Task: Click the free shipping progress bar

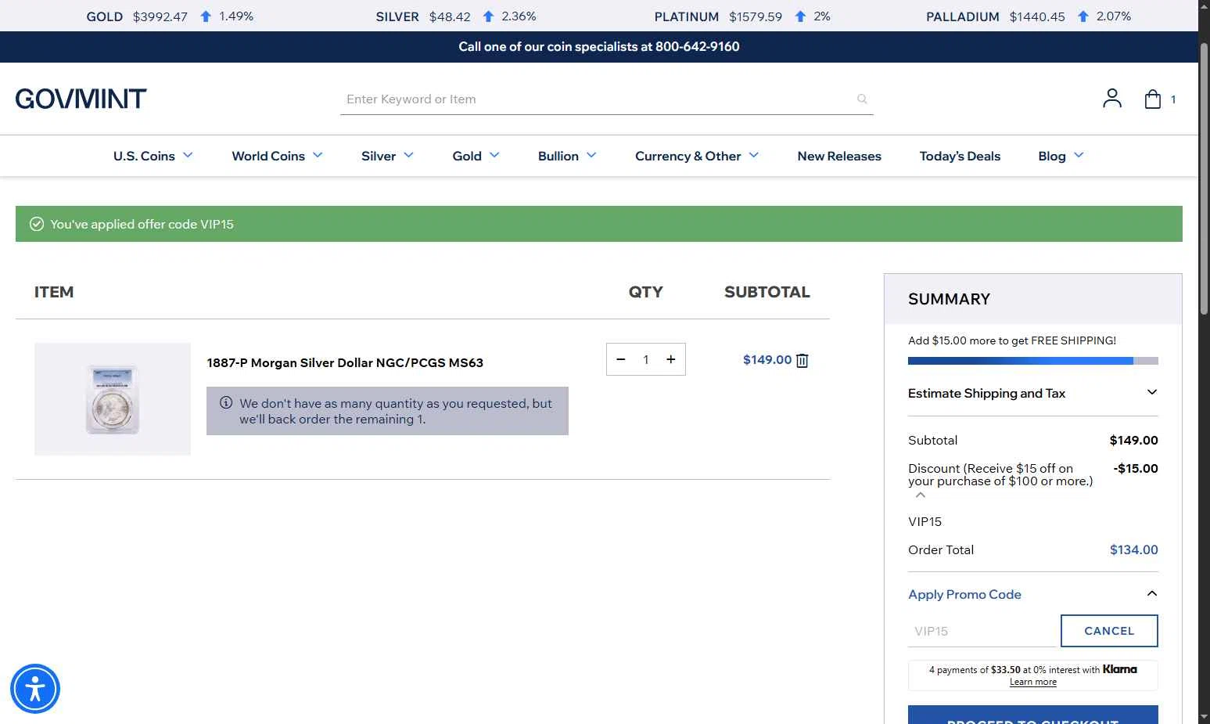Action: (1032, 361)
